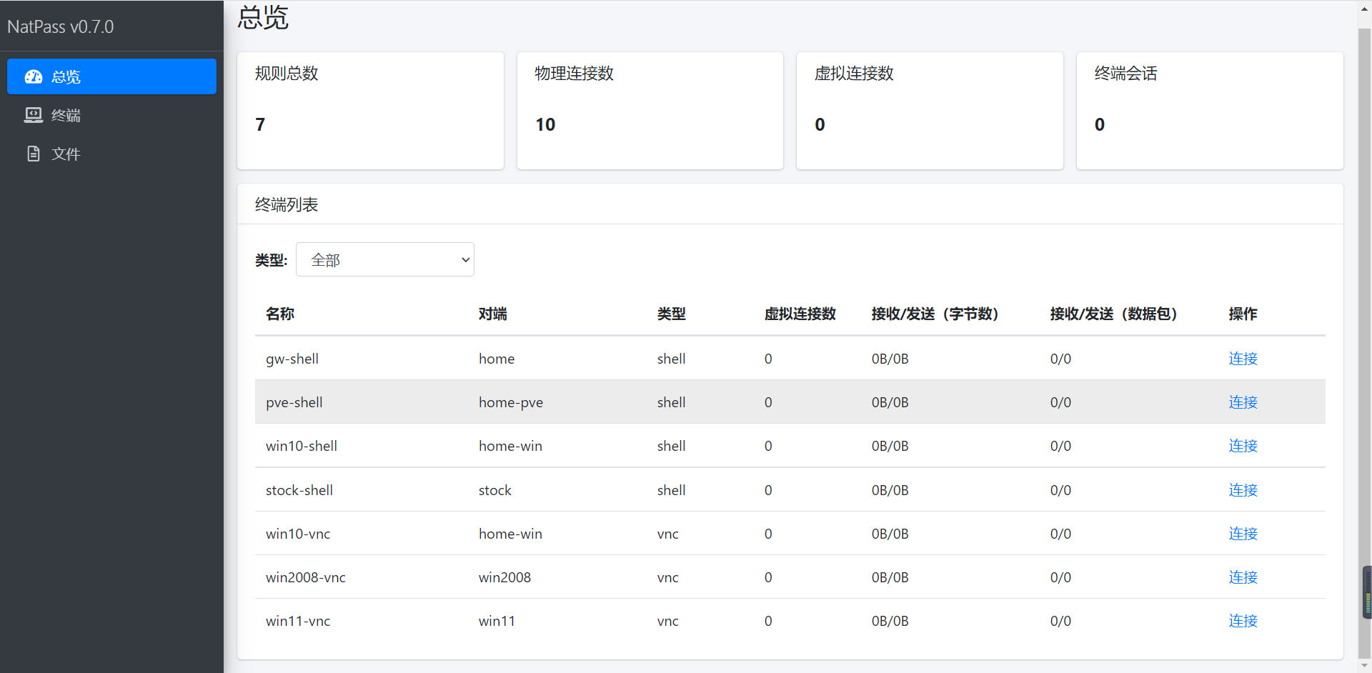Screen dimensions: 1372x673
Task: Click 连接 for win10-vnc
Action: (x=1243, y=534)
